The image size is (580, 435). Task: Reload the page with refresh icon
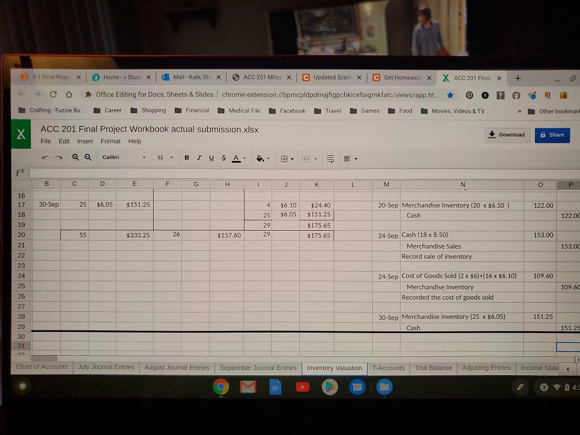click(x=54, y=94)
